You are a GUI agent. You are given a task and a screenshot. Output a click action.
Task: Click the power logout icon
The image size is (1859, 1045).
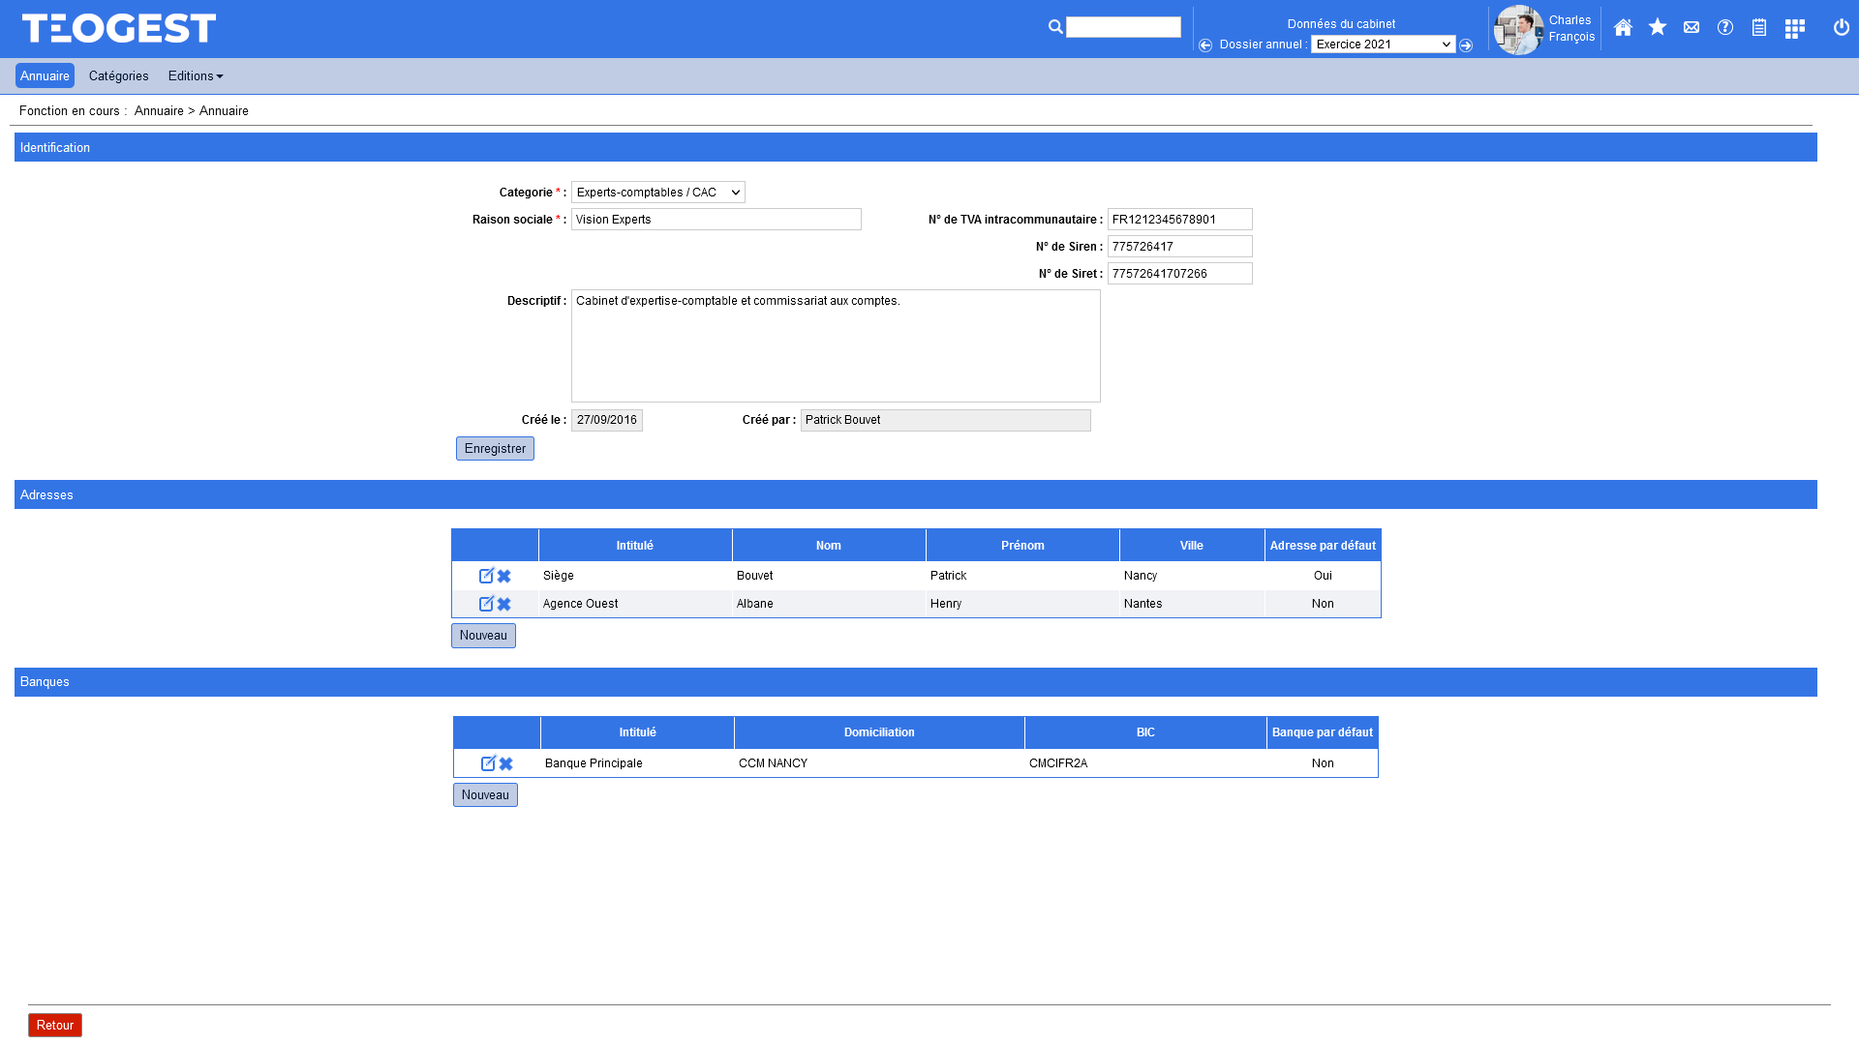click(1842, 27)
